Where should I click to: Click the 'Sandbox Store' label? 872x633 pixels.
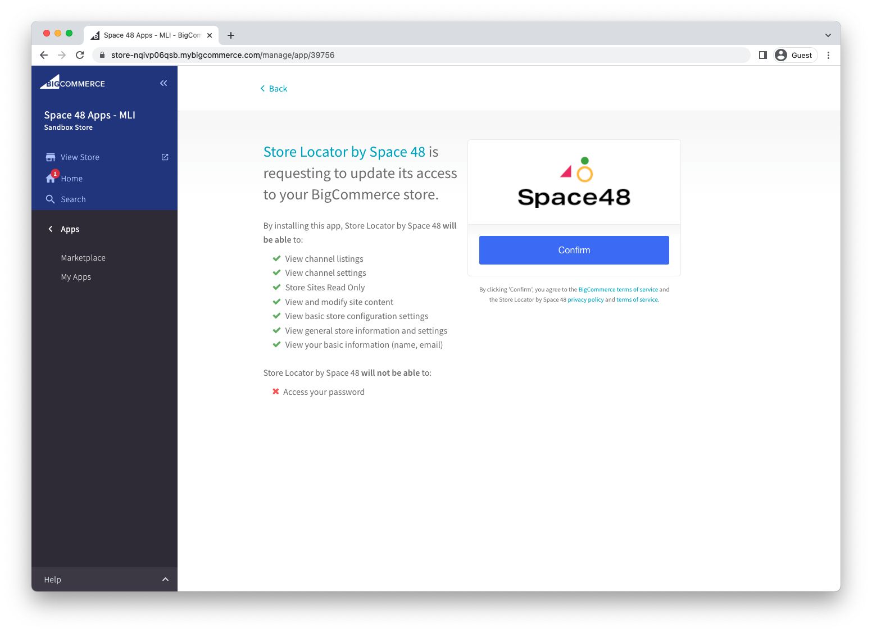coord(68,127)
